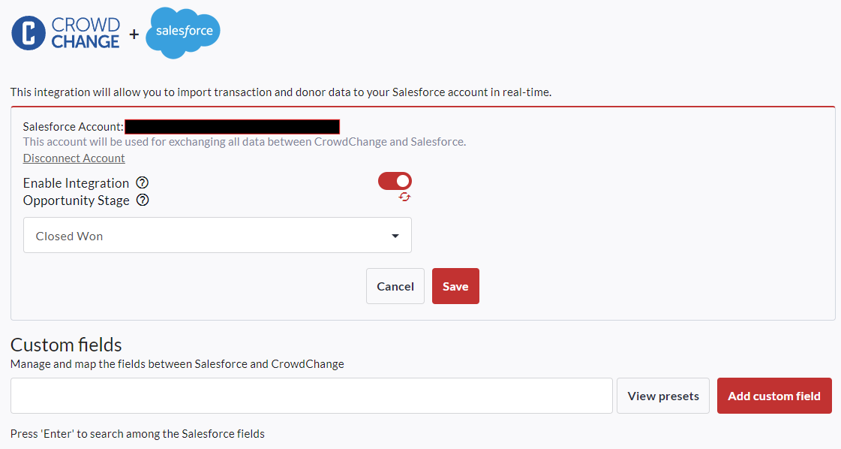Image resolution: width=841 pixels, height=449 pixels.
Task: Click the dropdown arrow on Opportunity Stage selector
Action: pos(395,237)
